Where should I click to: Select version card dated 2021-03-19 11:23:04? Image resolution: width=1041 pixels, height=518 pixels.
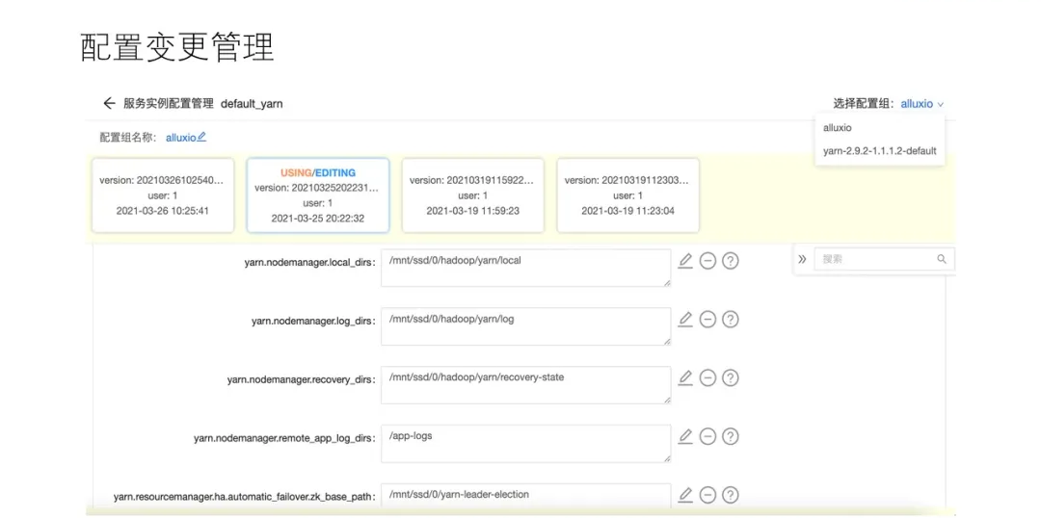(627, 195)
